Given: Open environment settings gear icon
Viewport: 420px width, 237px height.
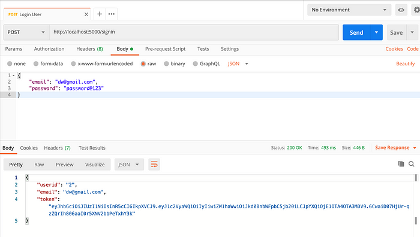Looking at the screenshot, I should tap(417, 10).
